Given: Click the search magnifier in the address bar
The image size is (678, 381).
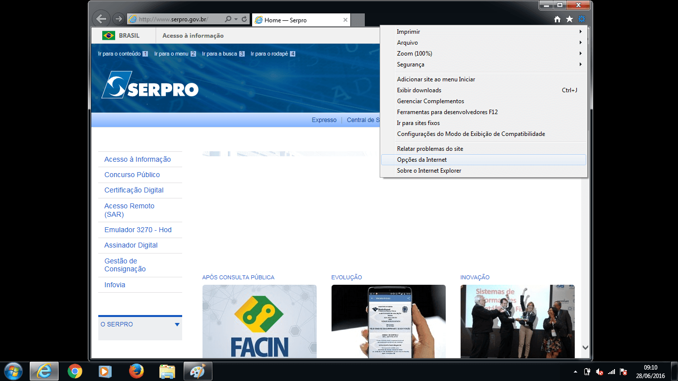Looking at the screenshot, I should click(228, 19).
